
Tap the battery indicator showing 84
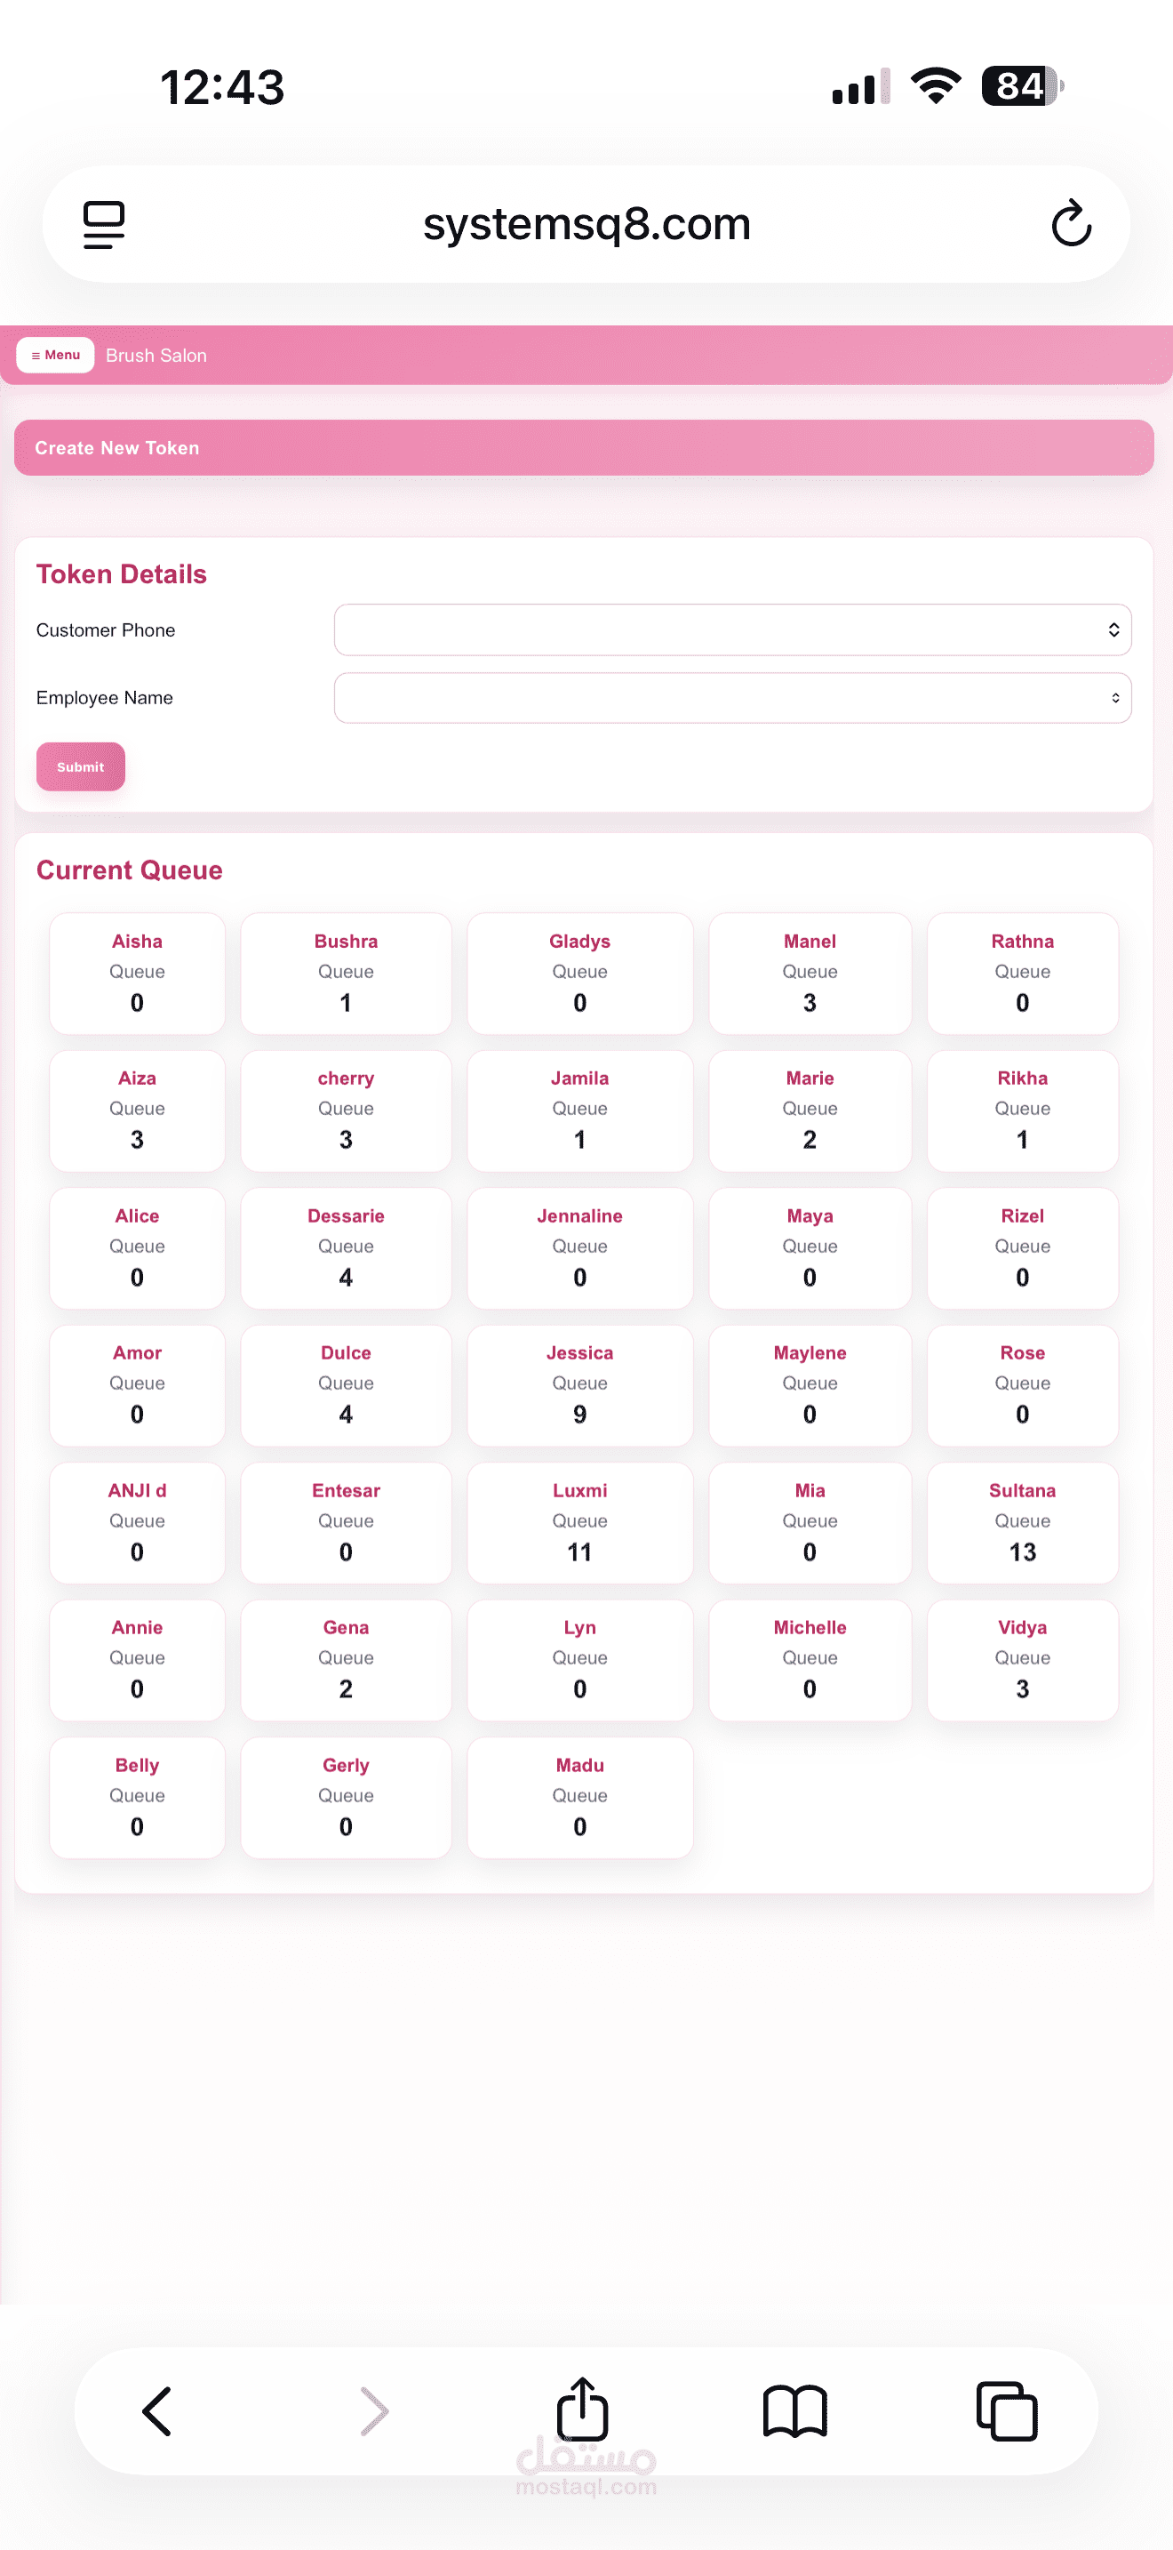[1017, 86]
